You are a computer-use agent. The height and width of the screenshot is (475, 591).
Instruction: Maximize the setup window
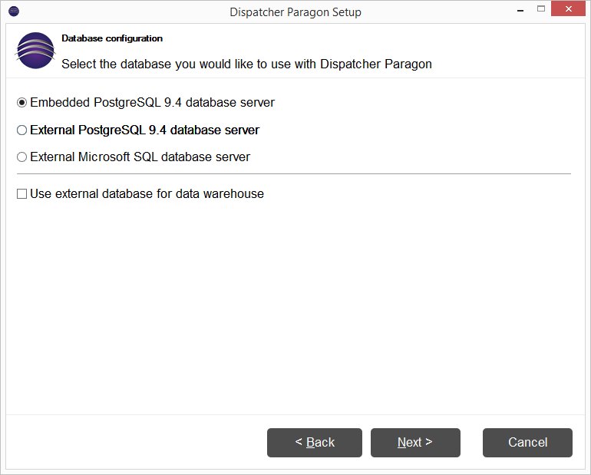(541, 9)
